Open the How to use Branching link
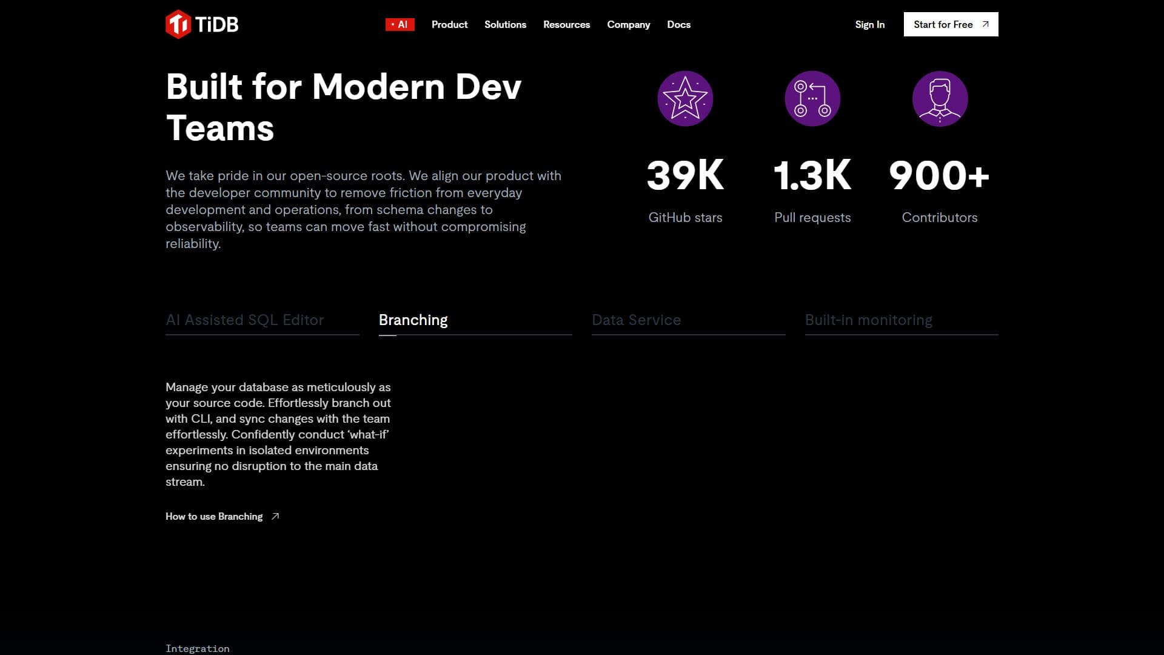The width and height of the screenshot is (1164, 655). 222,516
